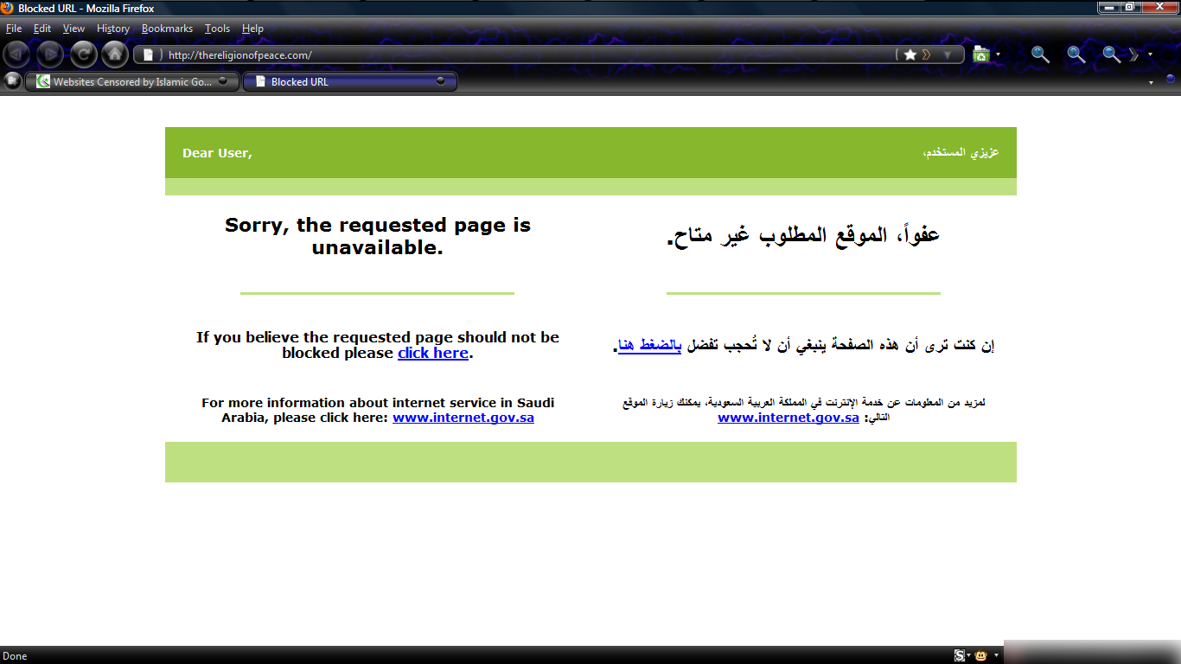The image size is (1181, 664).
Task: Click the Back navigation button
Action: pyautogui.click(x=16, y=54)
